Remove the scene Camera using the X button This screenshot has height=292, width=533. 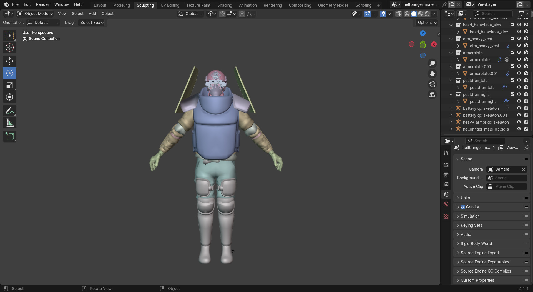pyautogui.click(x=523, y=169)
